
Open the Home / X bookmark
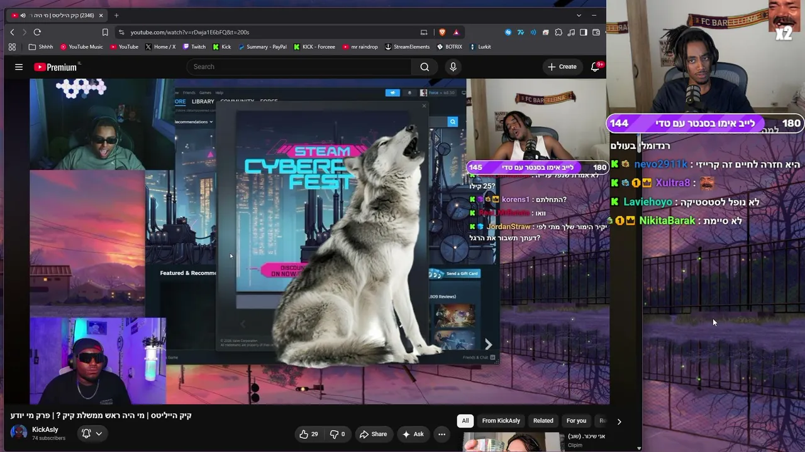point(160,46)
